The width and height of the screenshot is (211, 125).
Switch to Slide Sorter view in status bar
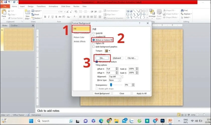(182, 115)
